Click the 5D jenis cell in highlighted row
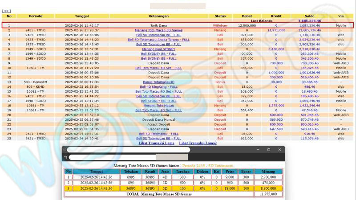 165,188
